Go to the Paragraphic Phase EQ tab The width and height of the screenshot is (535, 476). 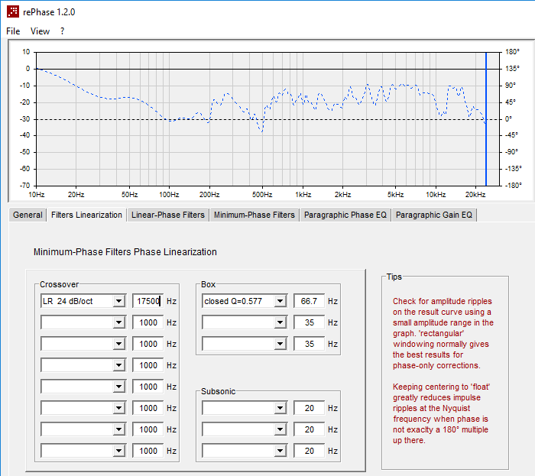click(x=345, y=215)
